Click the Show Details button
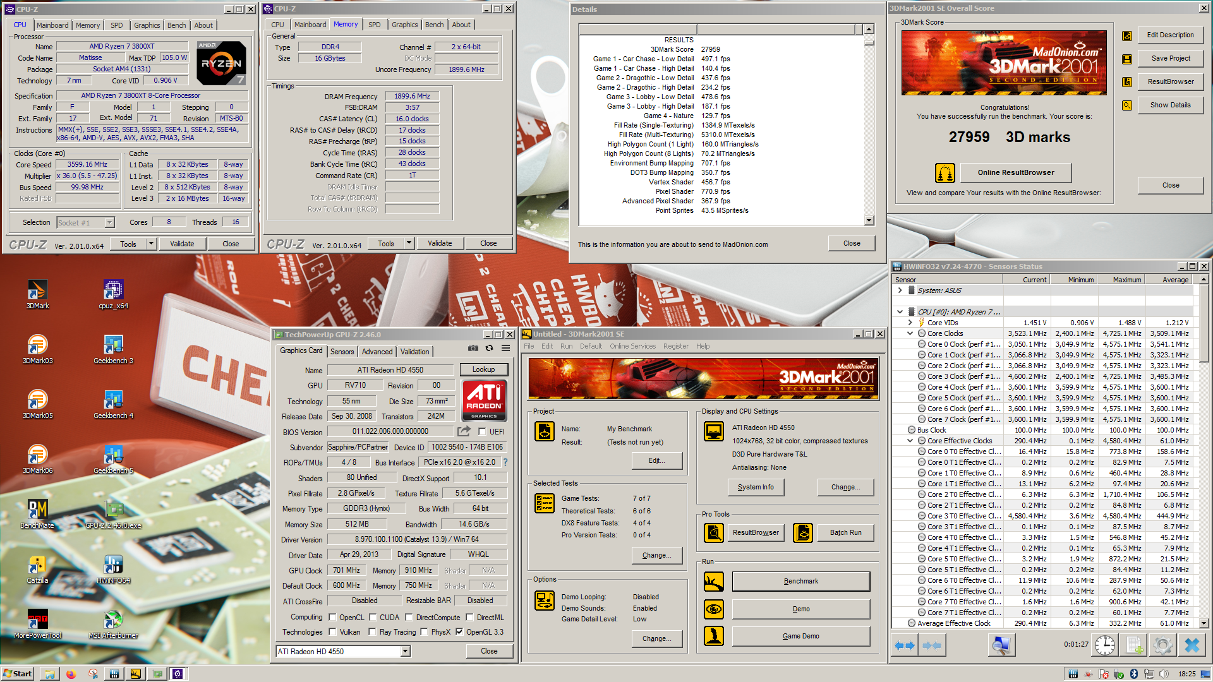The width and height of the screenshot is (1213, 682). (1170, 105)
